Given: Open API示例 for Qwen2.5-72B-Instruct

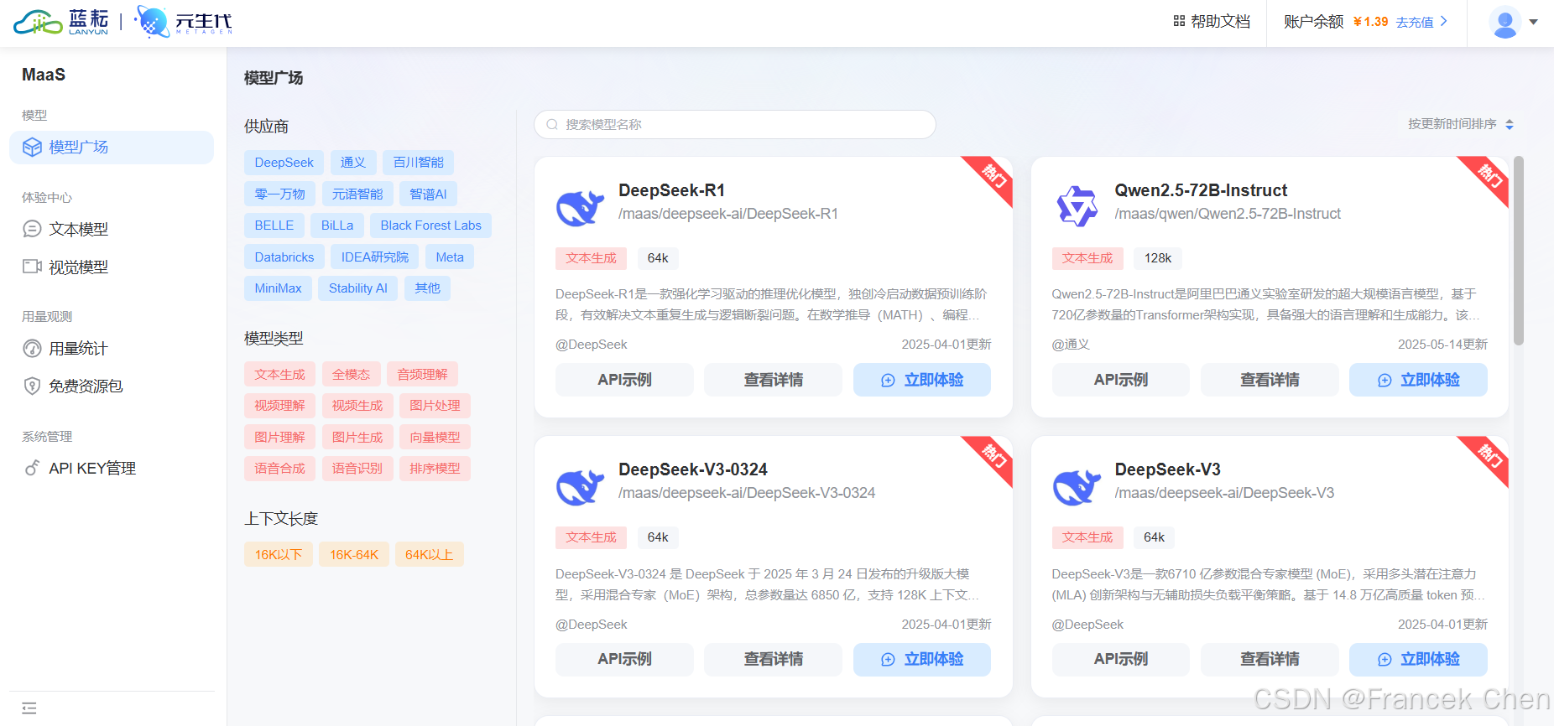Looking at the screenshot, I should (x=1120, y=380).
